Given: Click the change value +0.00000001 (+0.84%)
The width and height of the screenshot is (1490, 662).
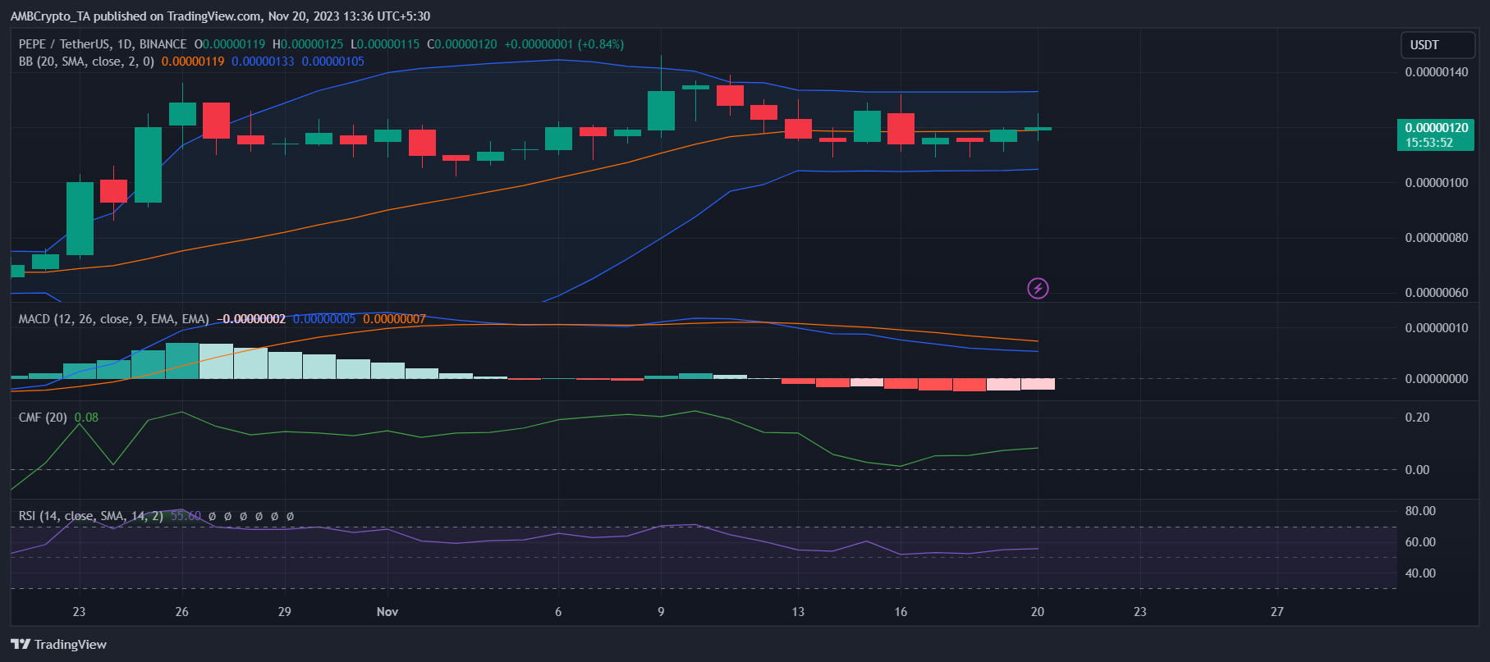Looking at the screenshot, I should 564,44.
